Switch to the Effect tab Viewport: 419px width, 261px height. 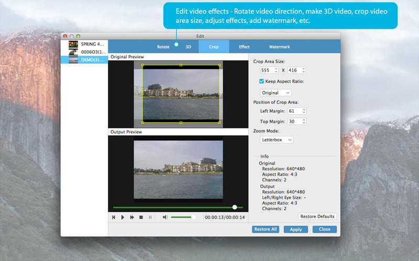click(244, 47)
